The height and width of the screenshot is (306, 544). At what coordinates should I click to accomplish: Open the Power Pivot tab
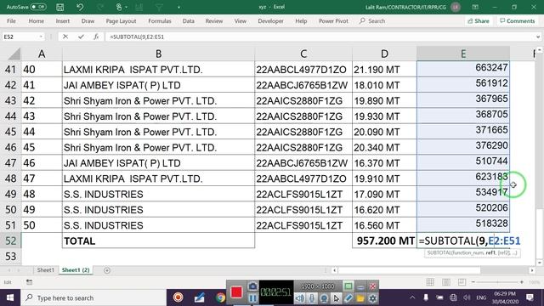pos(333,20)
